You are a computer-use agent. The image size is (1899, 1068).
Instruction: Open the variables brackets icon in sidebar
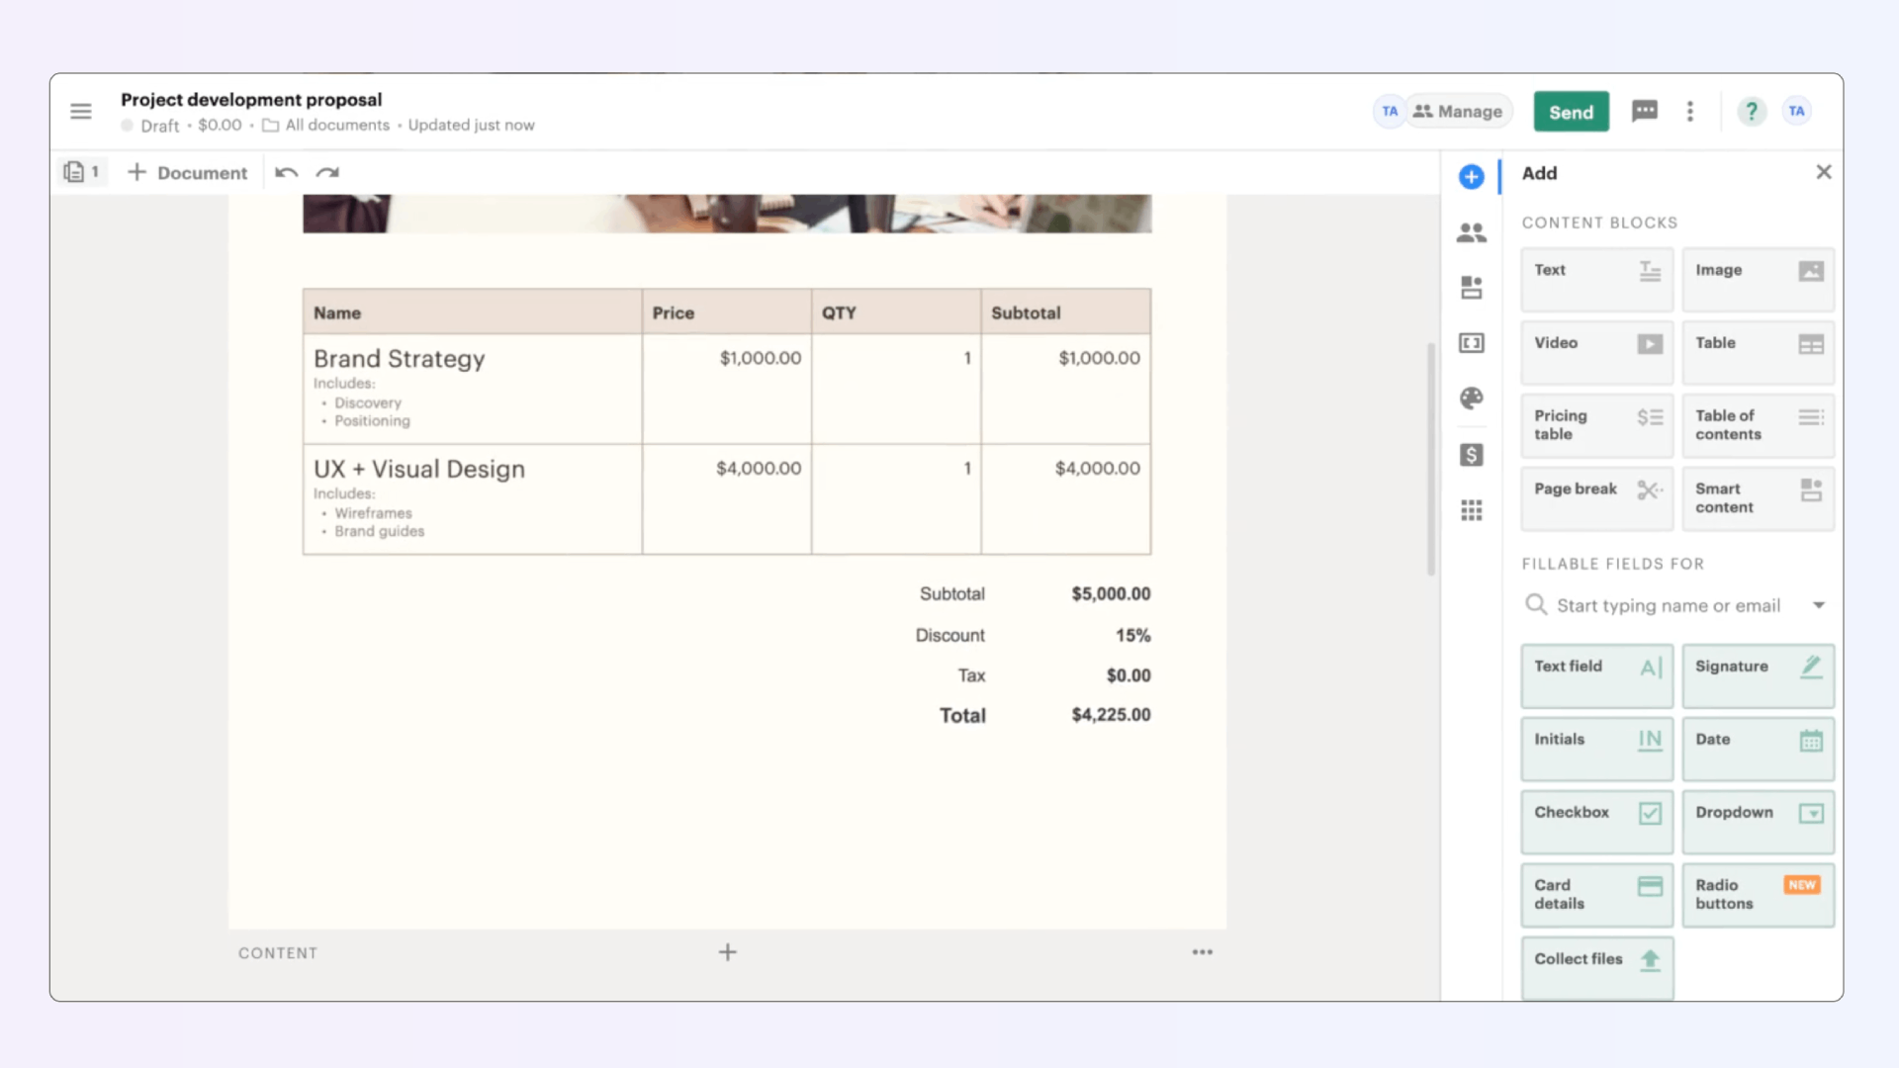pyautogui.click(x=1471, y=343)
